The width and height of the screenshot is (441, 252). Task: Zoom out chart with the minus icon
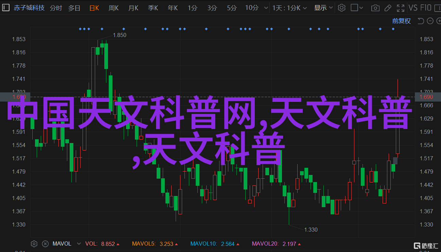pyautogui.click(x=430, y=21)
